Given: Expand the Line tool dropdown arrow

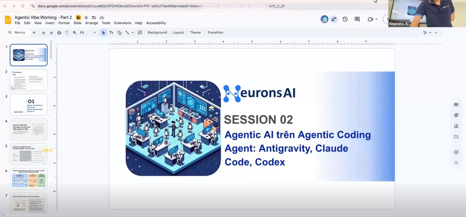Looking at the screenshot, I should (132, 33).
